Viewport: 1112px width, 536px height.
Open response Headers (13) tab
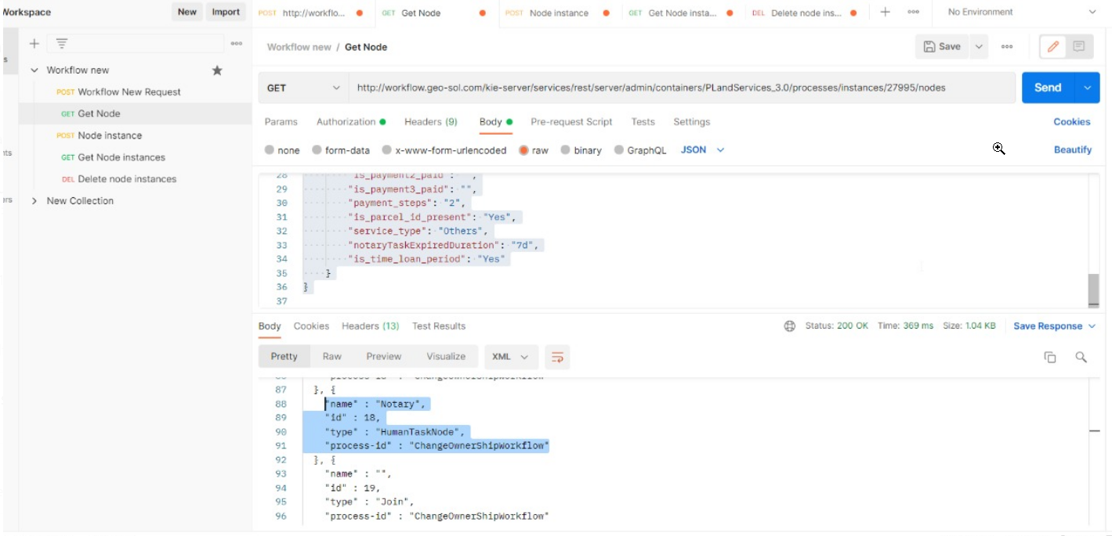(x=370, y=326)
